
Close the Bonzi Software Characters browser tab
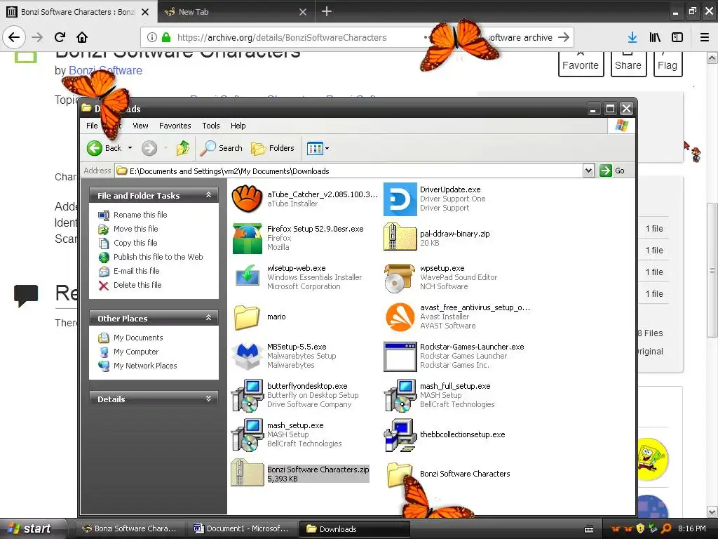[x=145, y=12]
